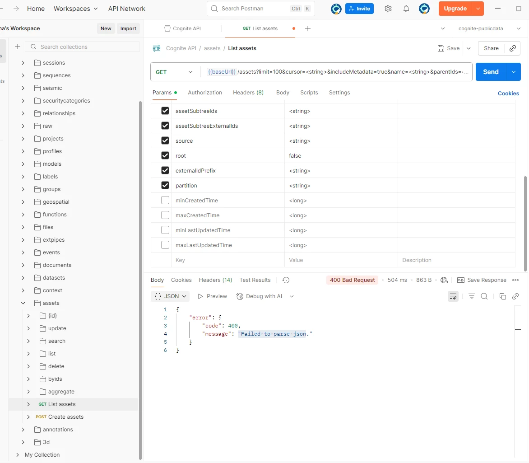Screen dimensions: 529x463
Task: Open the Send button dropdown arrow
Action: 514,72
